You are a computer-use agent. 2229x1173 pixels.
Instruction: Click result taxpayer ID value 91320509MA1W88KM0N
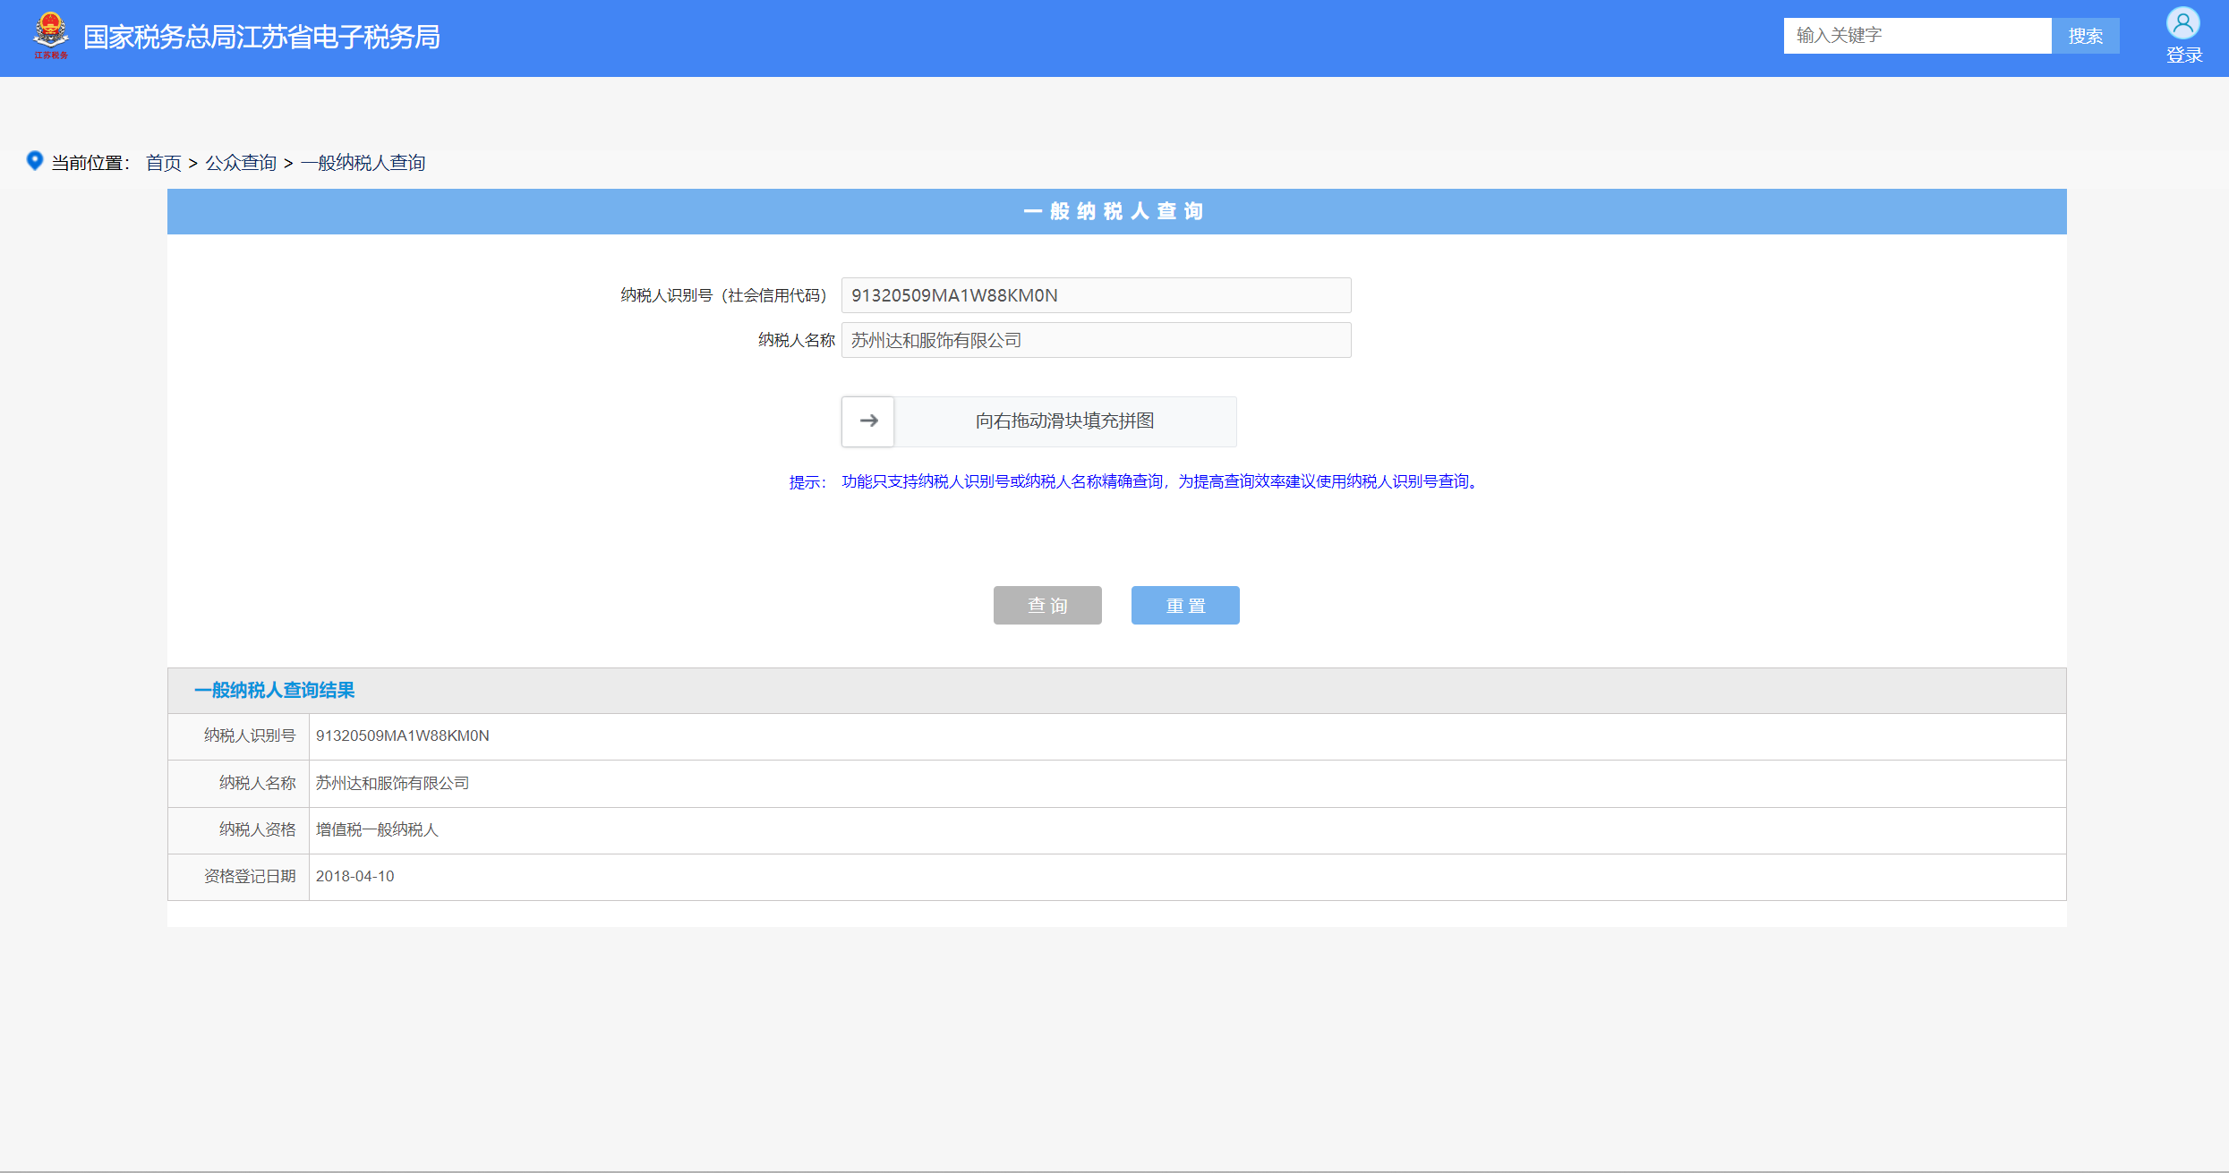point(402,735)
